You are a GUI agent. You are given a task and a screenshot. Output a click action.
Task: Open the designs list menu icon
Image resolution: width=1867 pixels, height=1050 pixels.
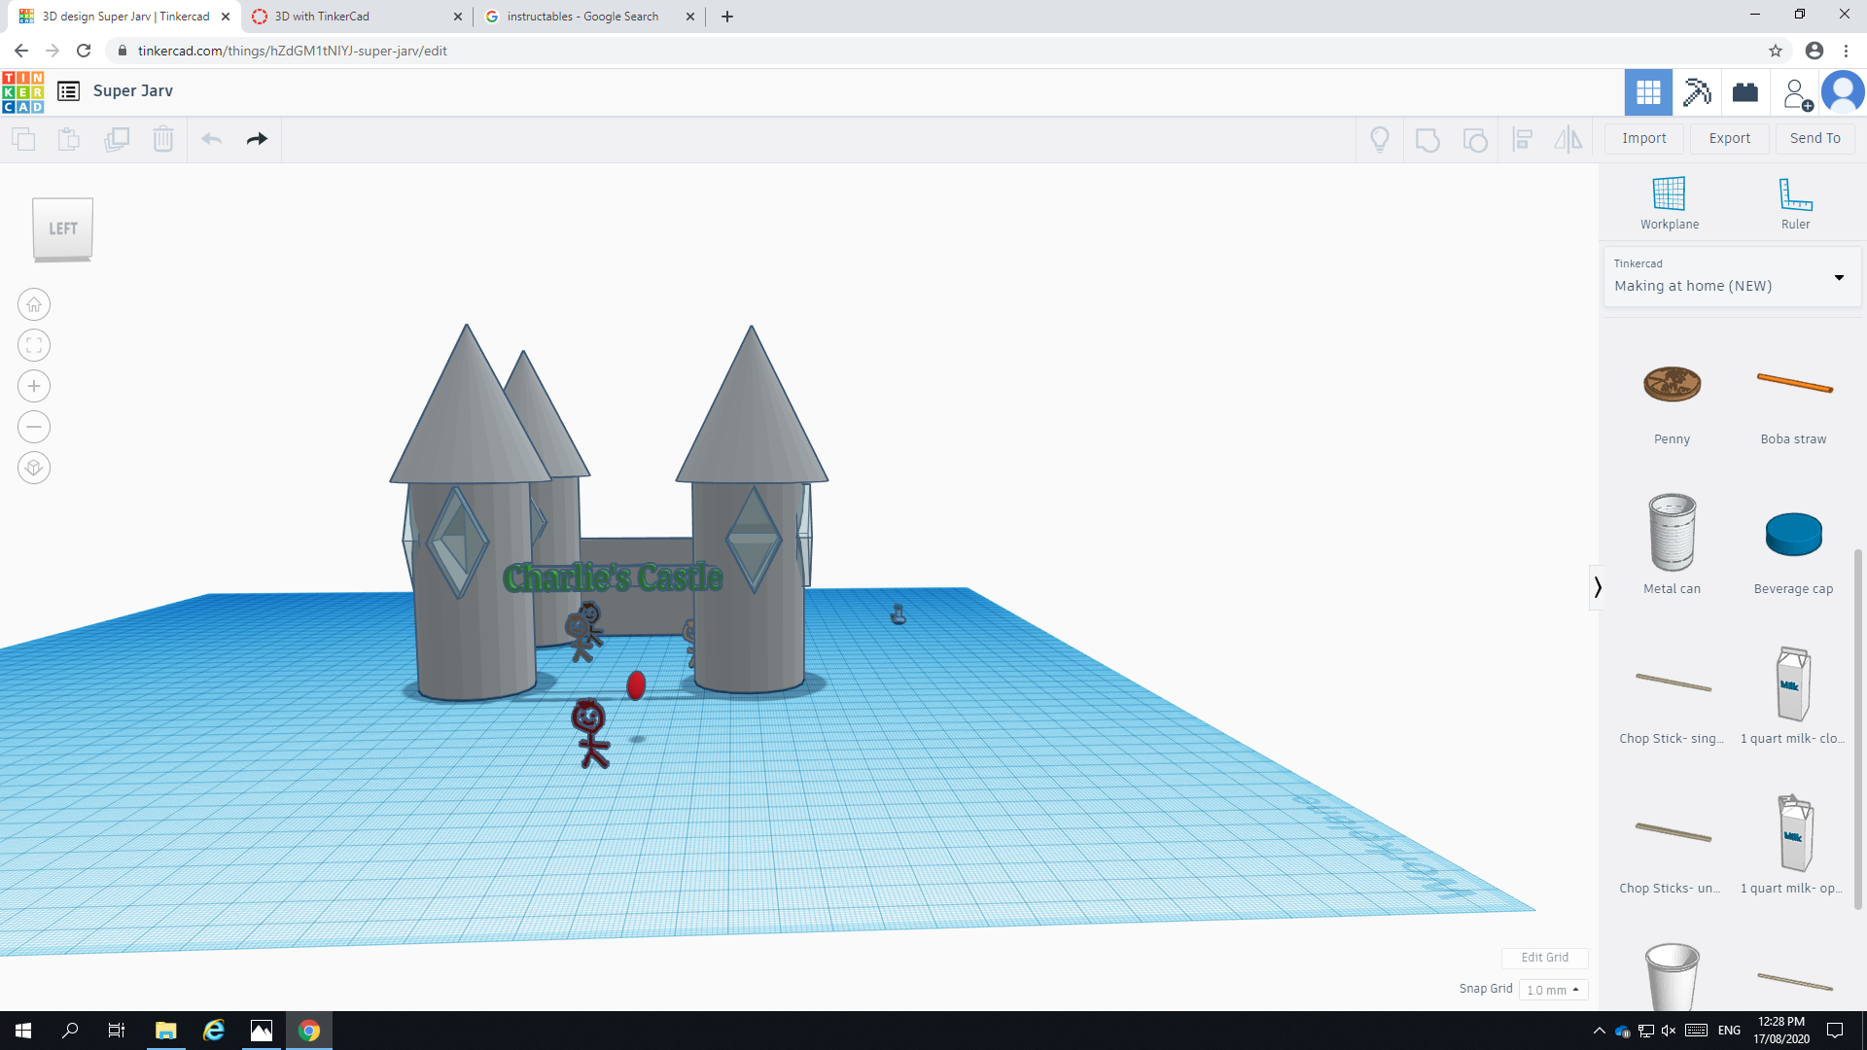pyautogui.click(x=68, y=91)
